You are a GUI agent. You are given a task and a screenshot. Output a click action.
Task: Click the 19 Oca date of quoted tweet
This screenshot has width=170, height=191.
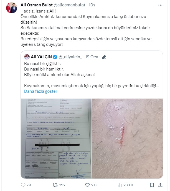(x=92, y=57)
